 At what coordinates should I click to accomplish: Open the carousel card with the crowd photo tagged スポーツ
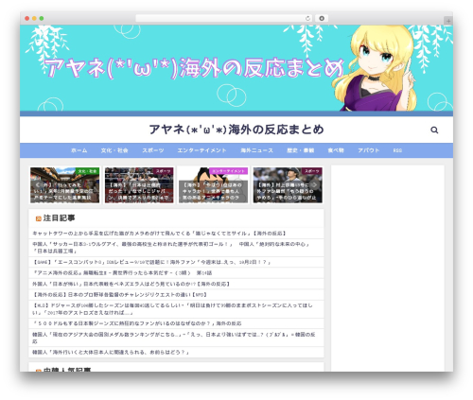click(139, 185)
